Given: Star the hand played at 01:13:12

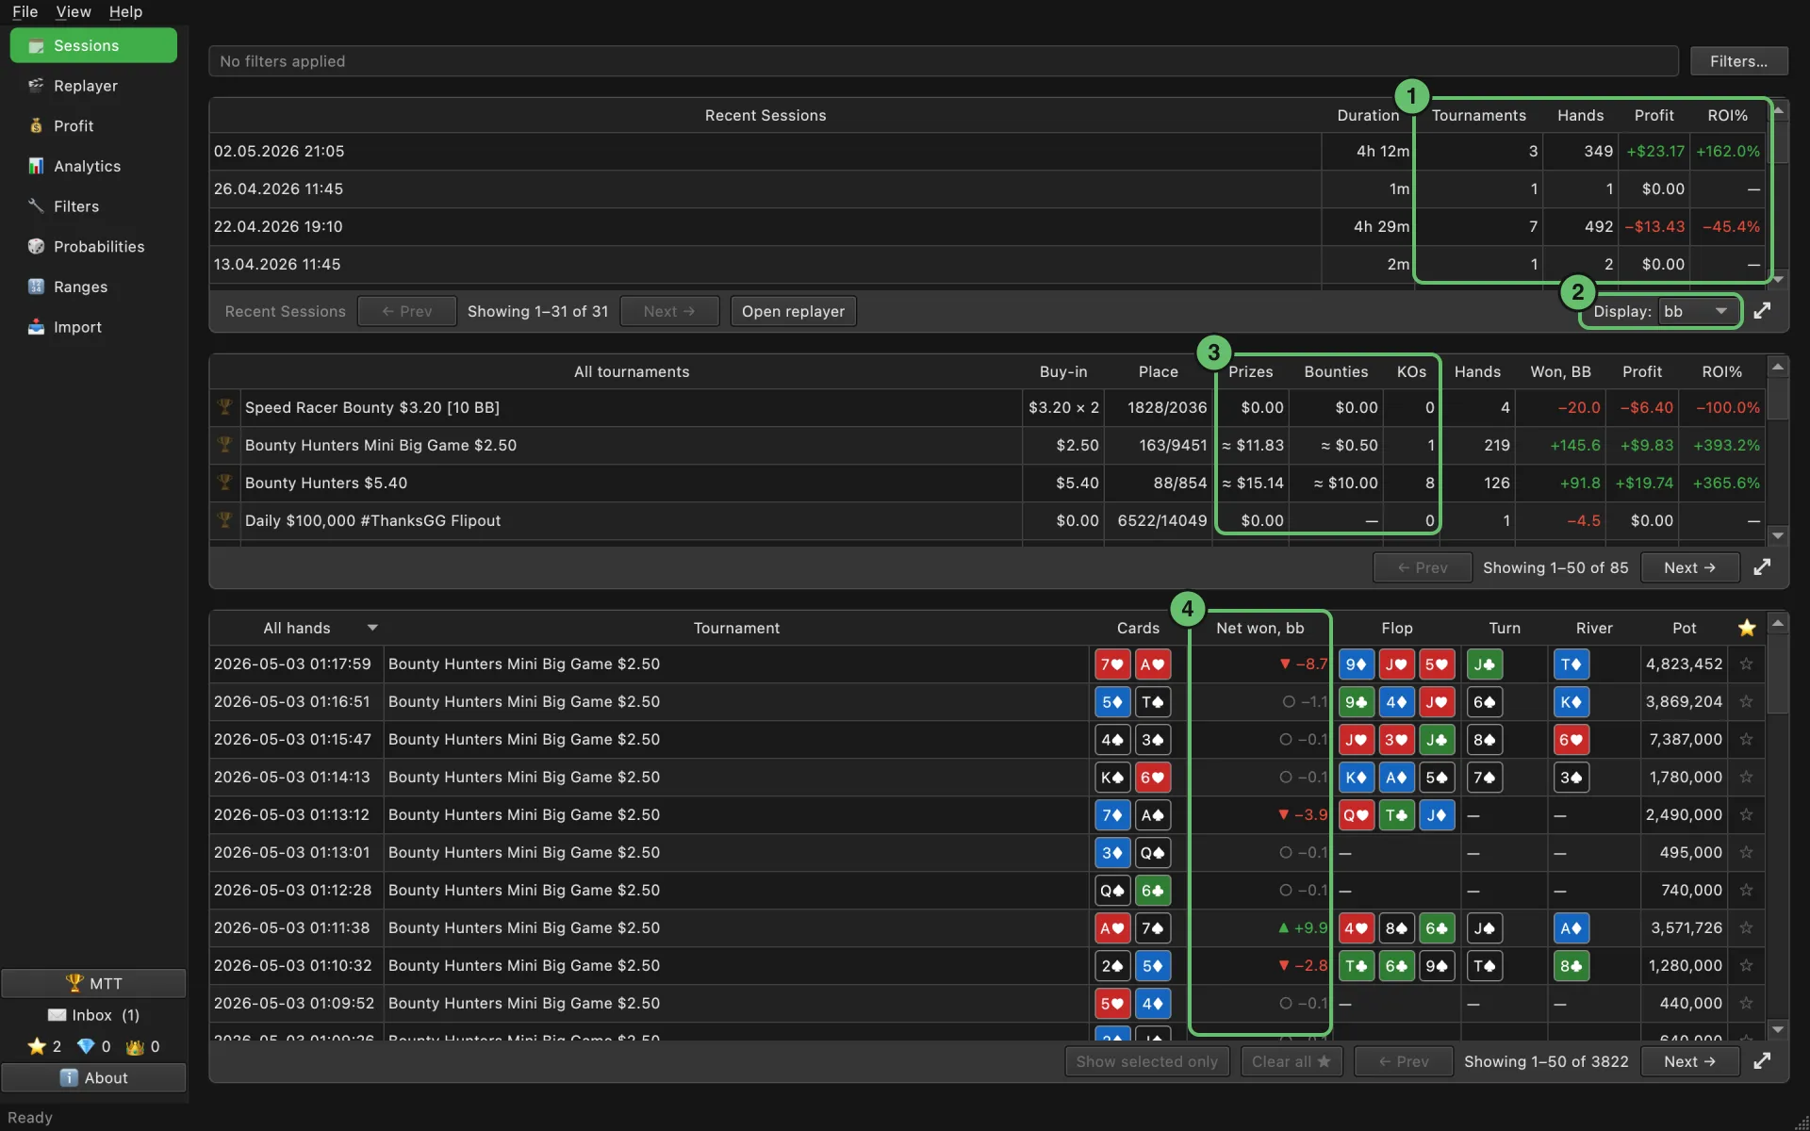Looking at the screenshot, I should [x=1746, y=814].
